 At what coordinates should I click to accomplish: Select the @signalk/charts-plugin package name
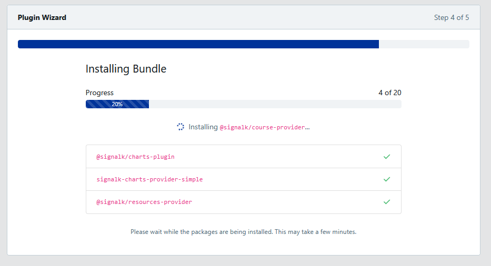(135, 157)
